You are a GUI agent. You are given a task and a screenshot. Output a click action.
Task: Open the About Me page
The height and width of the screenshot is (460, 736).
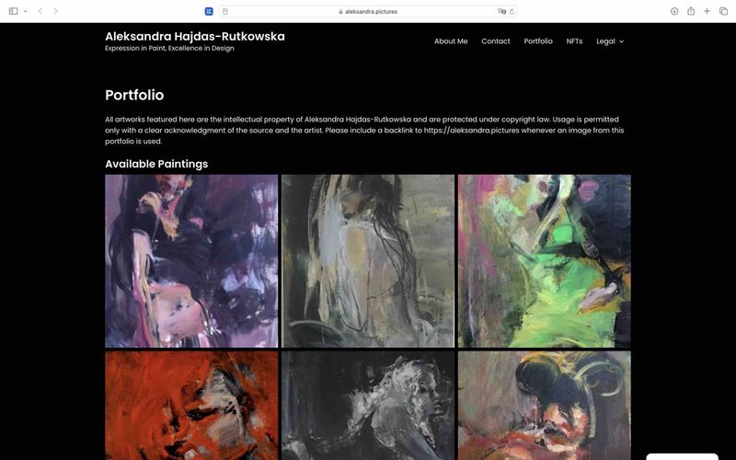[x=451, y=41]
